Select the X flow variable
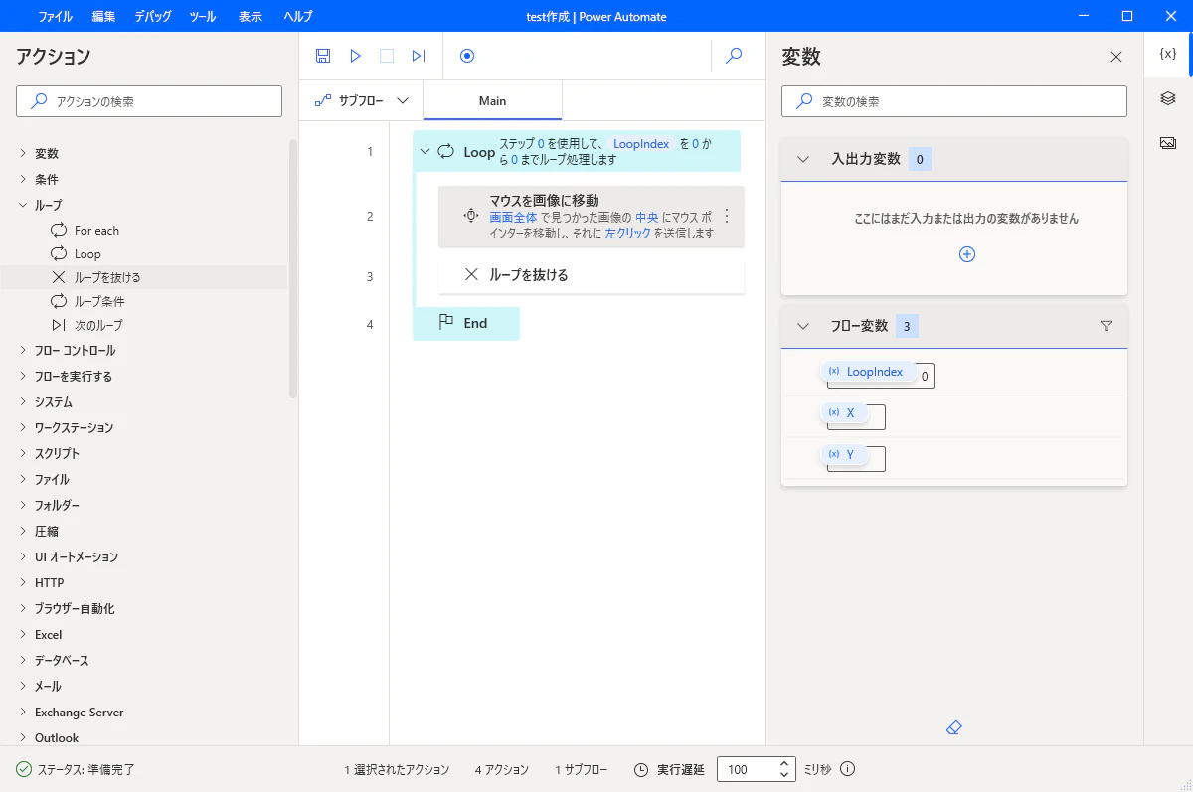This screenshot has width=1193, height=792. click(843, 412)
